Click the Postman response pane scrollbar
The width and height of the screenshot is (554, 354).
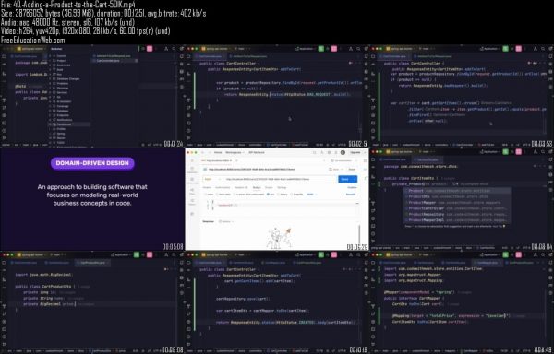click(359, 235)
